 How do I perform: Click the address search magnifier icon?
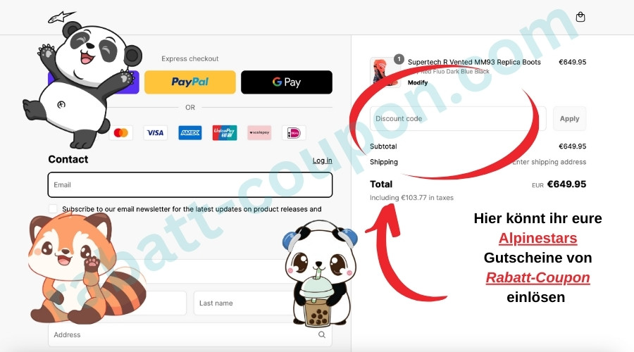321,334
